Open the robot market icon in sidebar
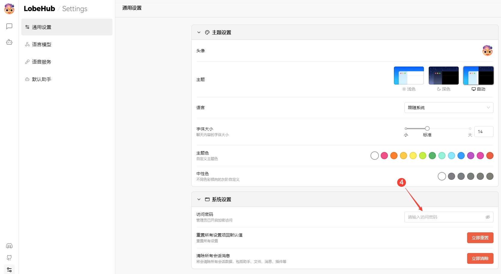501x274 pixels. tap(9, 42)
